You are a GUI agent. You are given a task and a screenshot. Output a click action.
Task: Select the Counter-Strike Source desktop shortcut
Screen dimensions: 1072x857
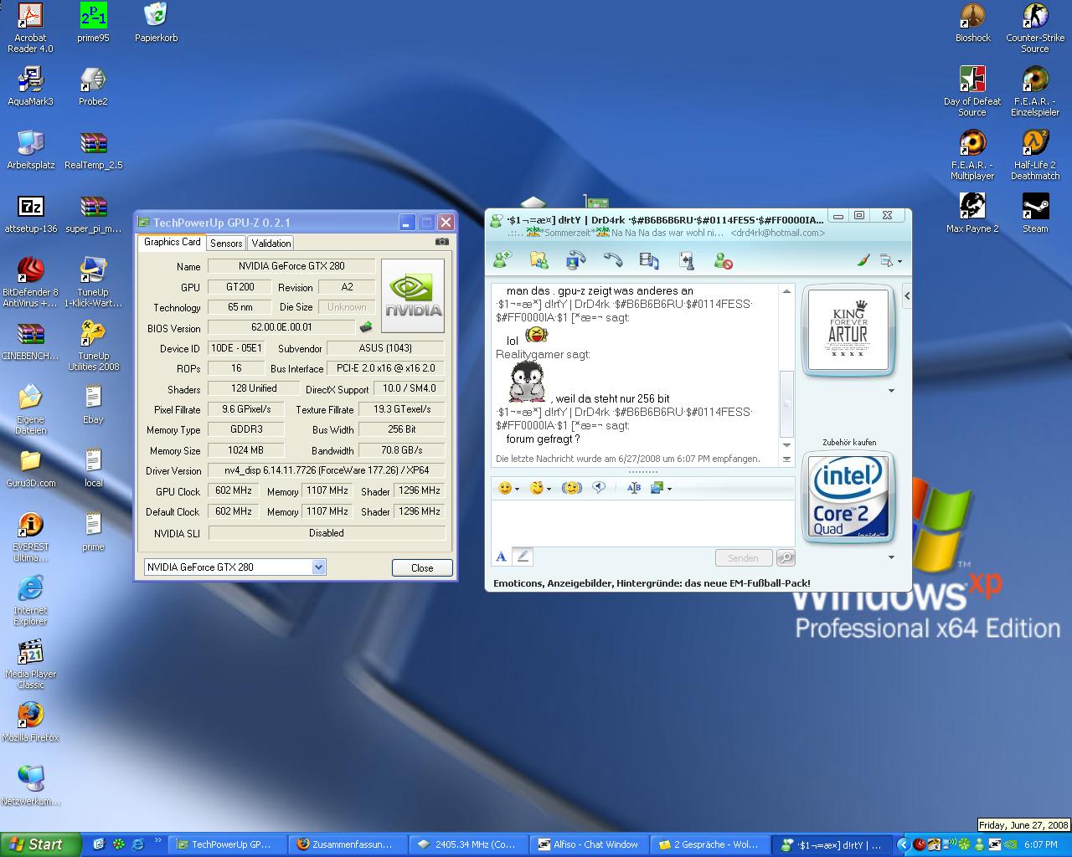pyautogui.click(x=1035, y=28)
